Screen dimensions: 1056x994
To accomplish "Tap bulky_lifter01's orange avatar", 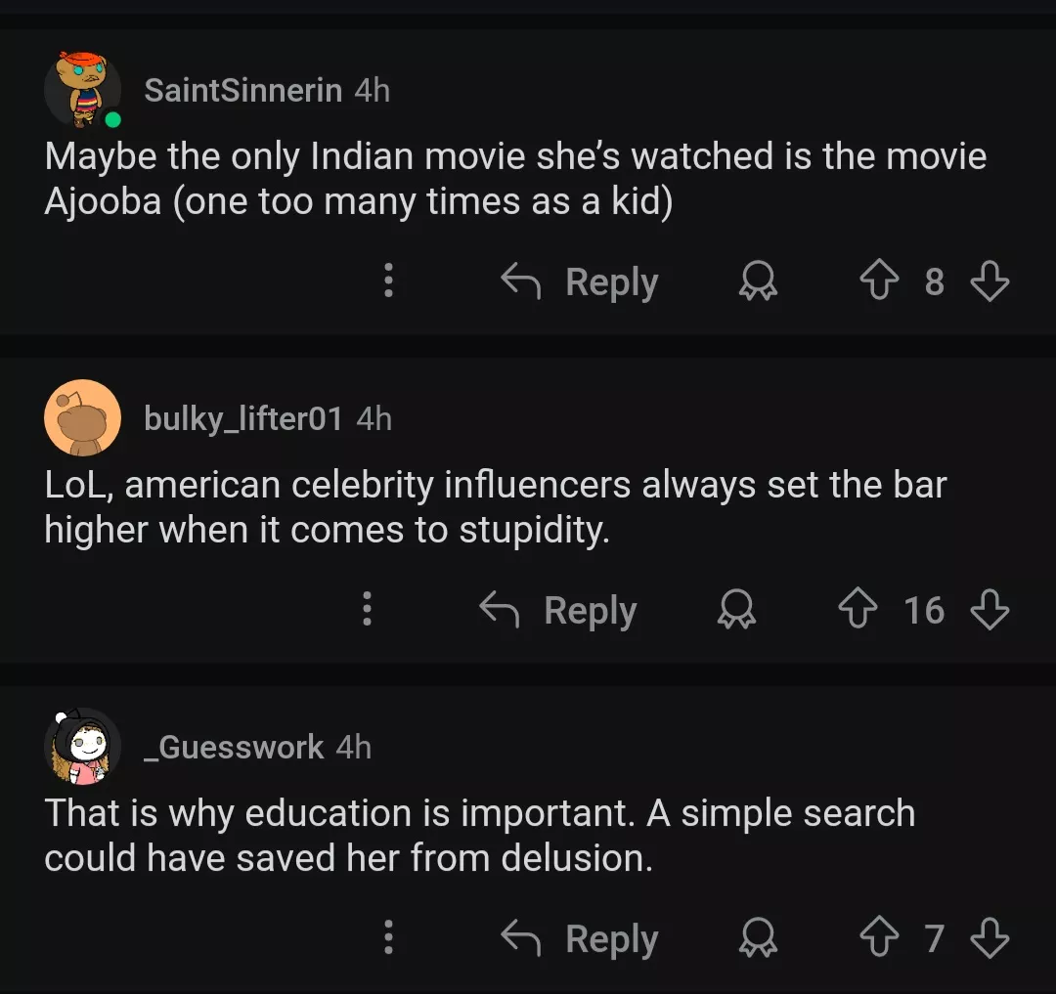I will 82,418.
